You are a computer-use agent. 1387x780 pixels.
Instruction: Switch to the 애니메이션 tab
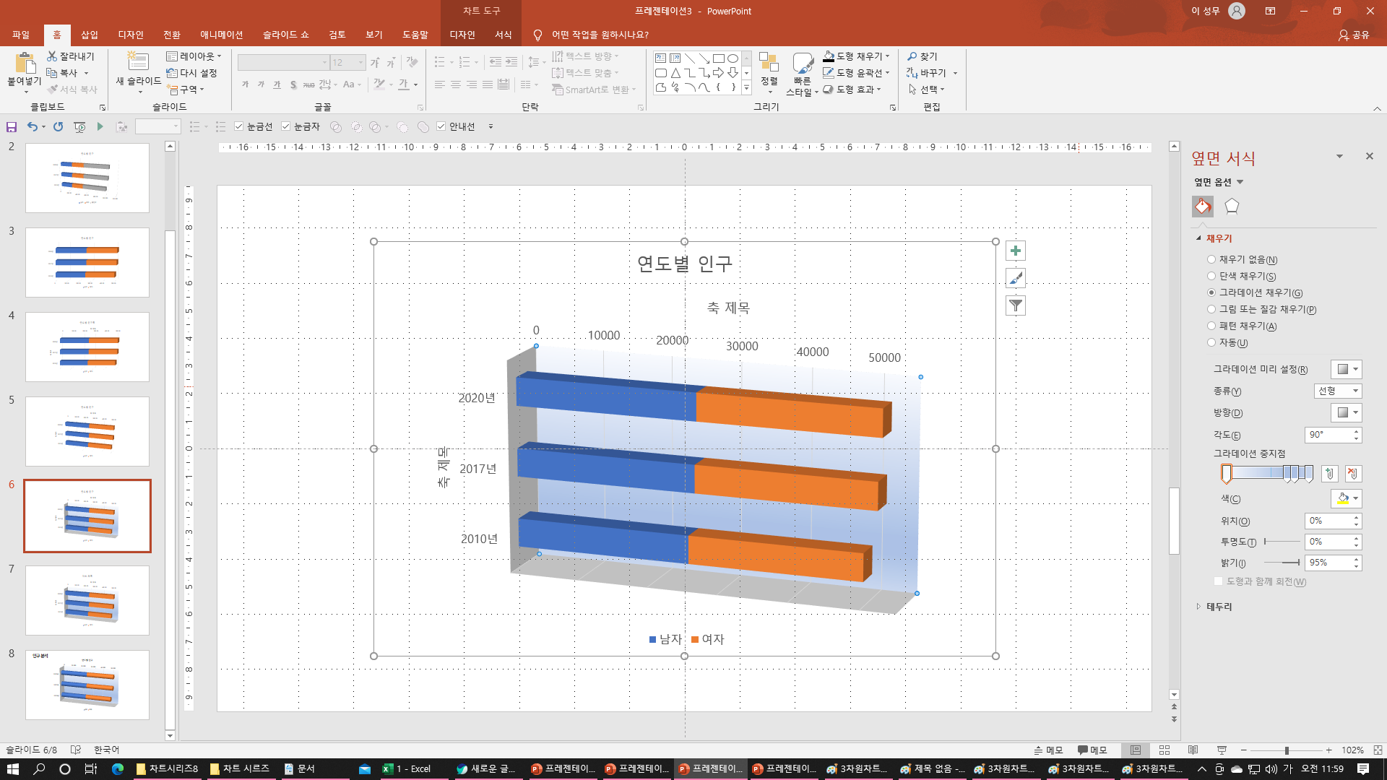pos(221,35)
